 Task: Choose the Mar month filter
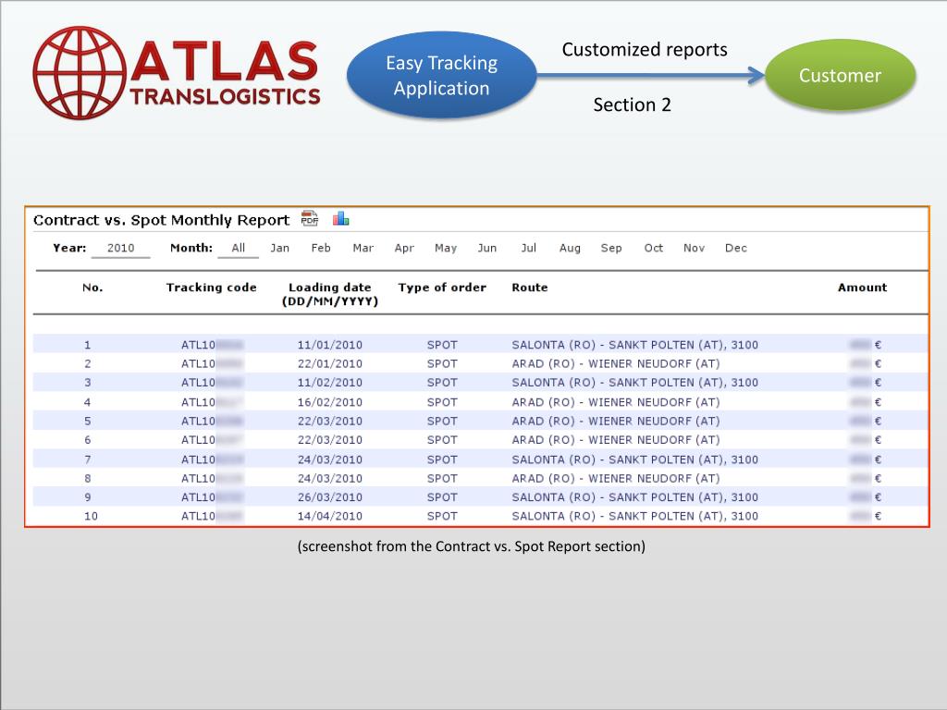(x=363, y=248)
